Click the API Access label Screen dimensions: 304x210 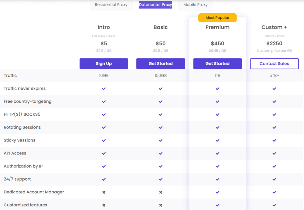click(15, 153)
